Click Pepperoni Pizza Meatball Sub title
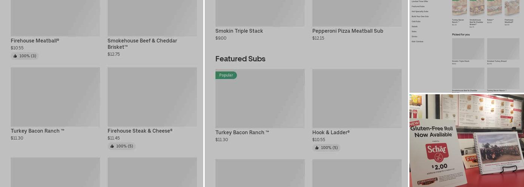The image size is (524, 187). click(x=348, y=31)
